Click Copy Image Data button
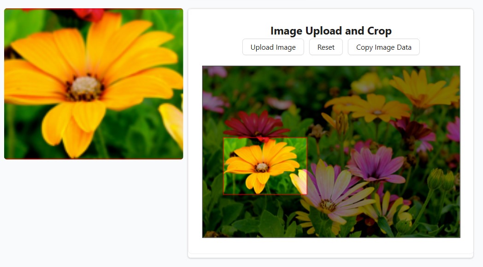Screen dimensions: 483x267 [383, 47]
